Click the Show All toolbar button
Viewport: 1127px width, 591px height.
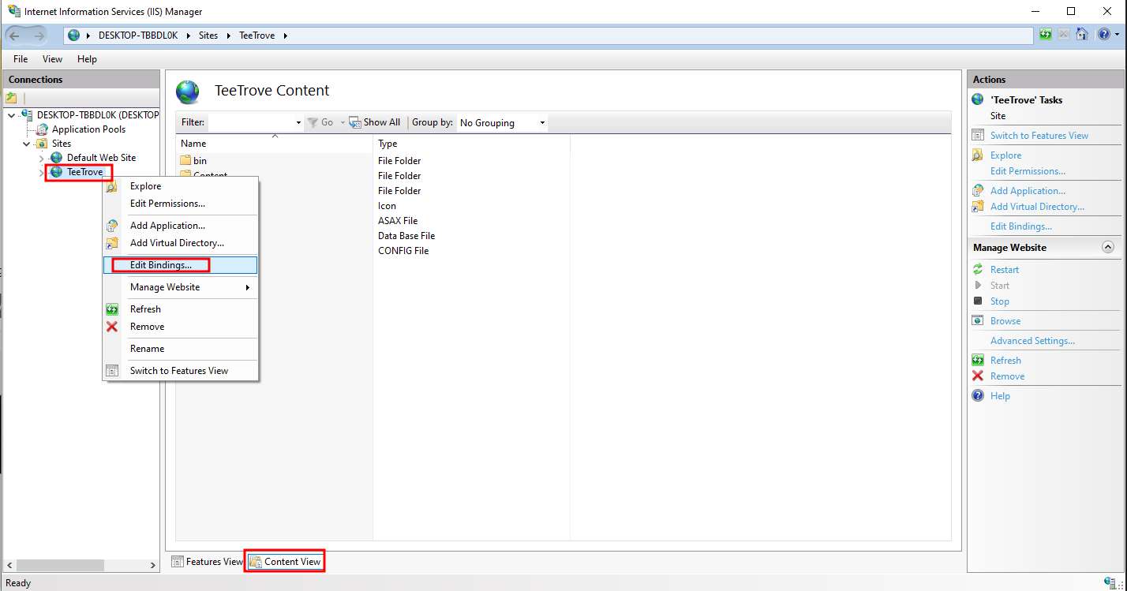[x=375, y=122]
